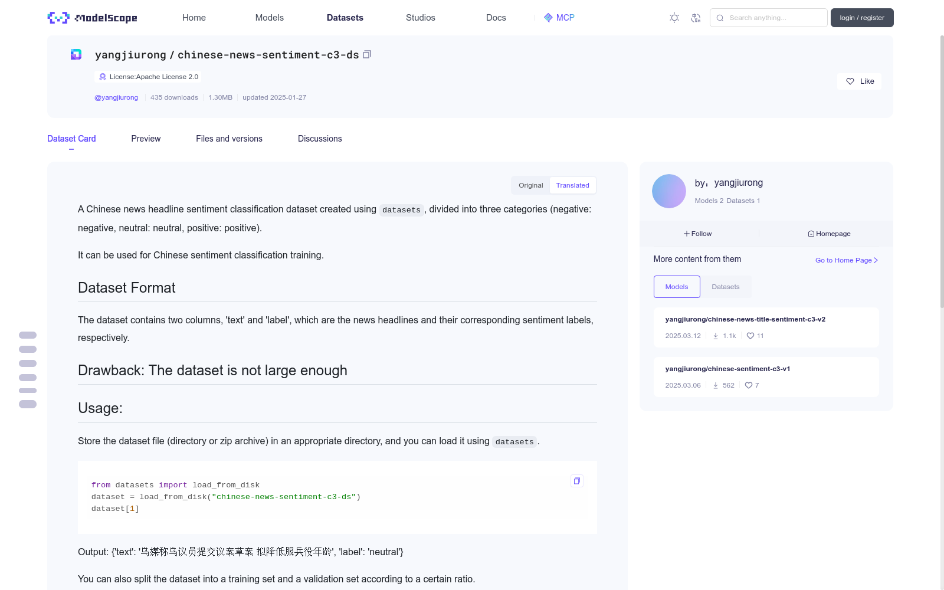Viewport: 944px width, 590px height.
Task: Show the Original card text
Action: pyautogui.click(x=531, y=185)
